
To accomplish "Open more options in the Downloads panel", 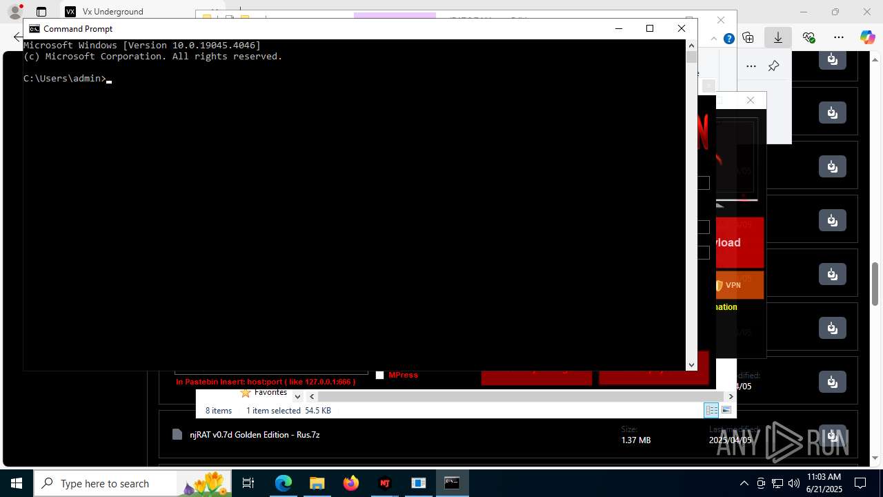I will 751,66.
